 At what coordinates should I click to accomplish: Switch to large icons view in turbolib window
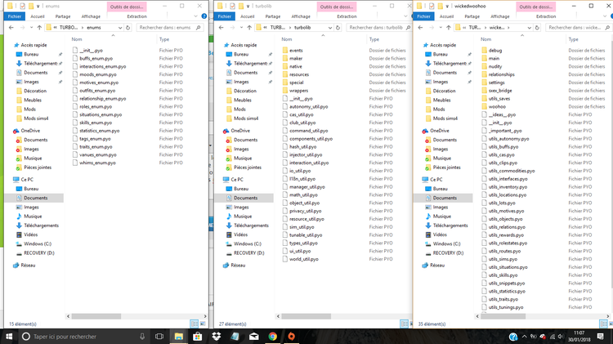(411, 324)
